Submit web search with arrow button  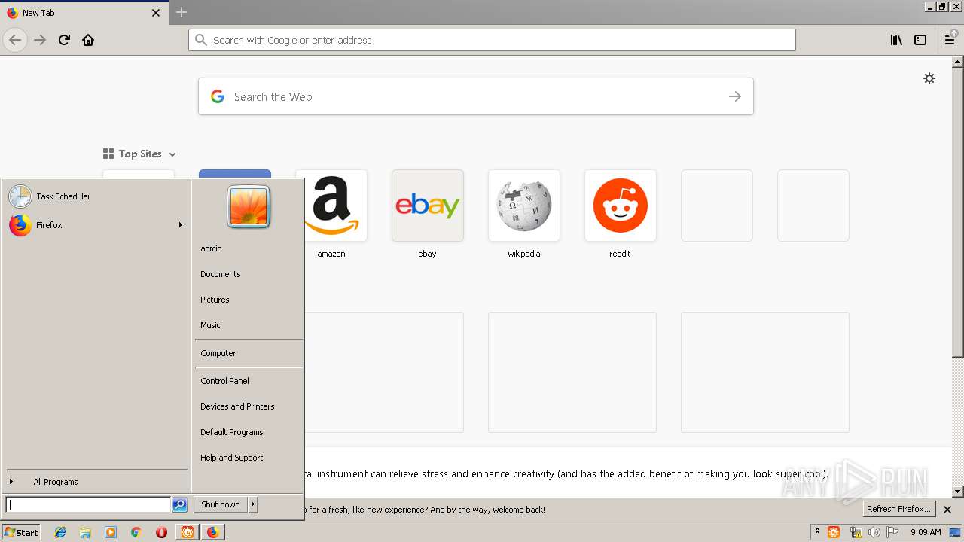(x=735, y=96)
